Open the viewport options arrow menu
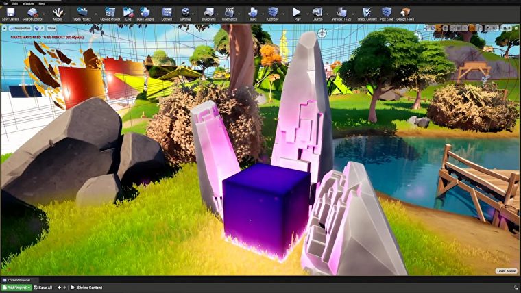This screenshot has height=293, width=521. click(4, 29)
